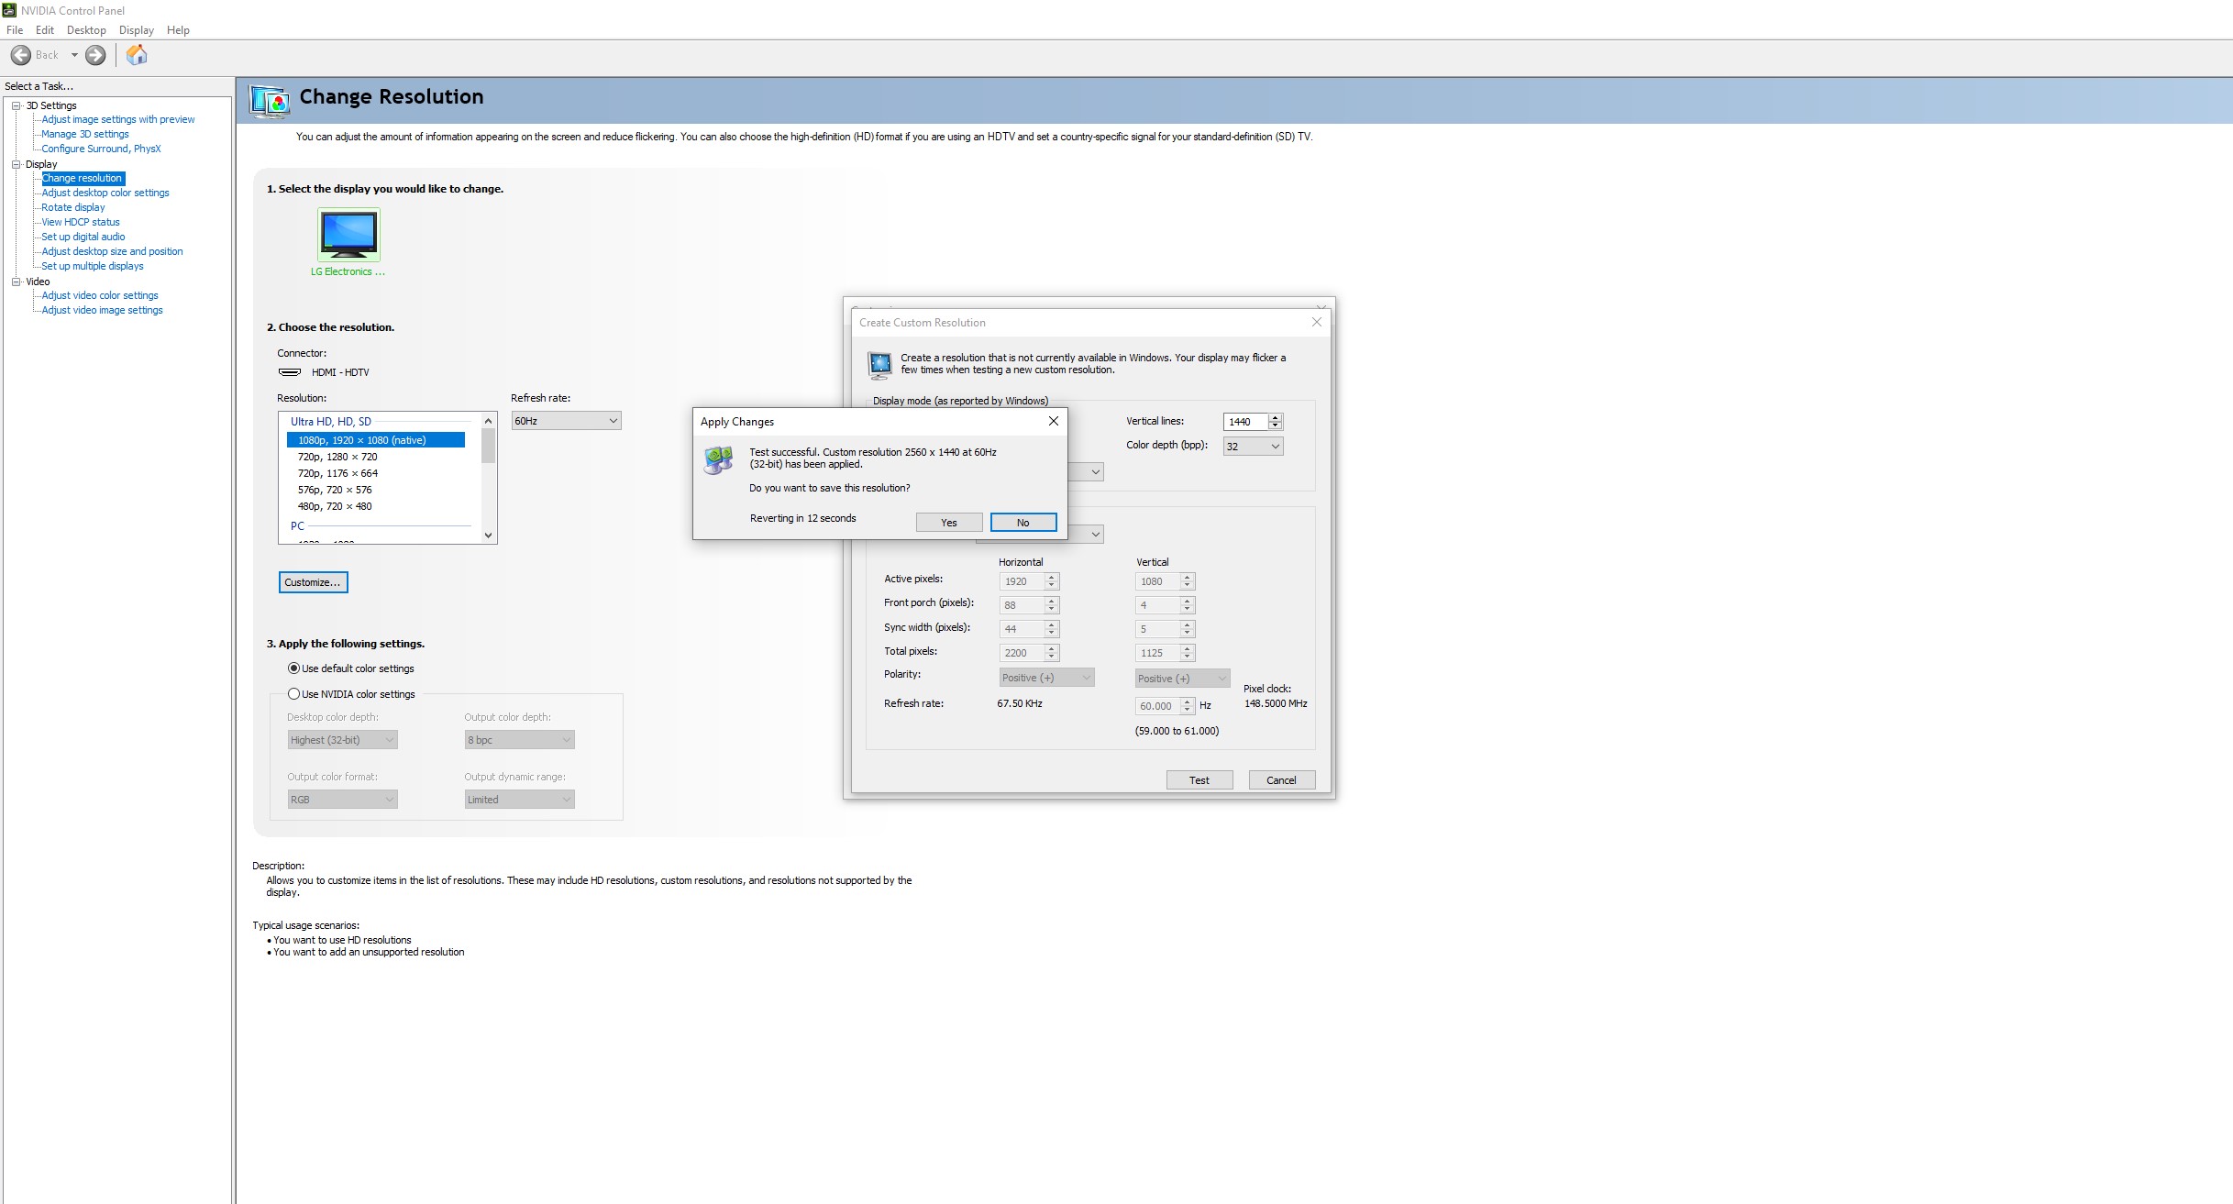Image resolution: width=2233 pixels, height=1204 pixels.
Task: Collapse the 3D Settings tree node
Action: click(16, 105)
